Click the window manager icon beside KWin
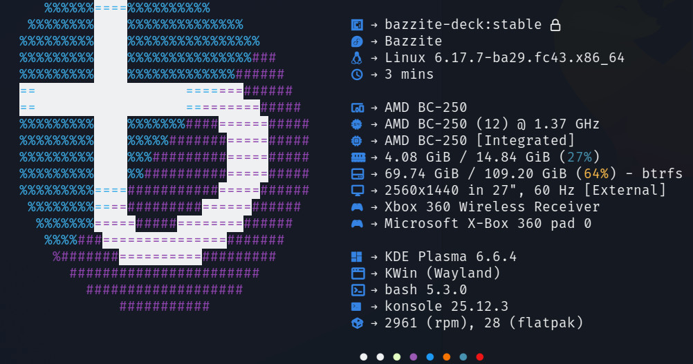The image size is (693, 364). [x=358, y=274]
